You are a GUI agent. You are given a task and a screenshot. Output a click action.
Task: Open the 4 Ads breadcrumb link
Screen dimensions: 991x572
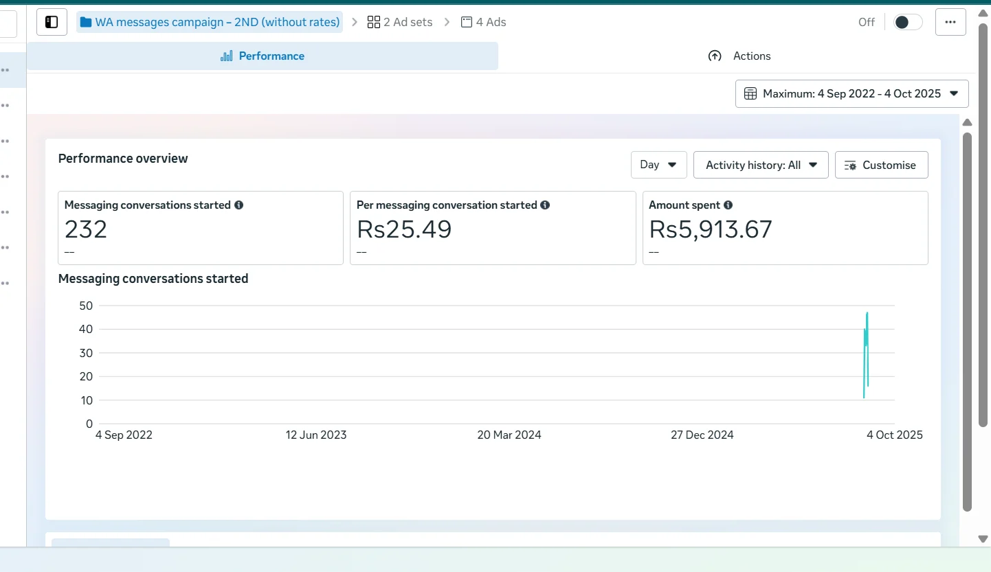[x=484, y=22]
